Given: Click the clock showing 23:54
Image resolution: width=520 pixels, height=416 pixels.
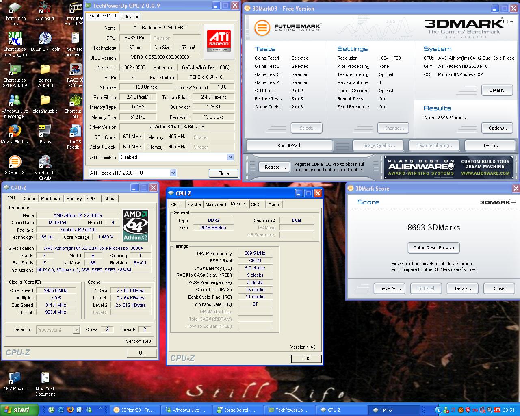Looking at the screenshot, I should point(509,410).
